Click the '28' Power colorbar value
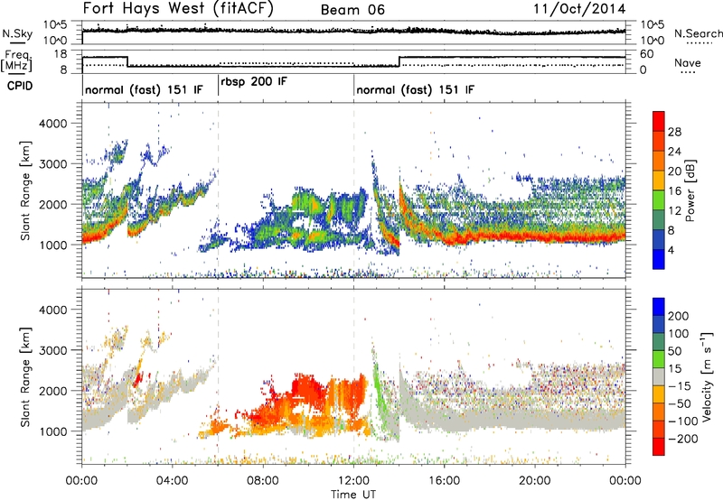 coord(674,132)
